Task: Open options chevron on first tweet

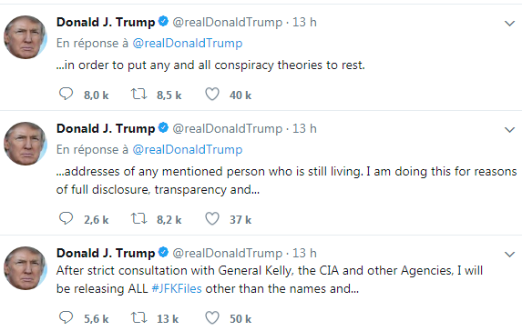Action: tap(509, 24)
